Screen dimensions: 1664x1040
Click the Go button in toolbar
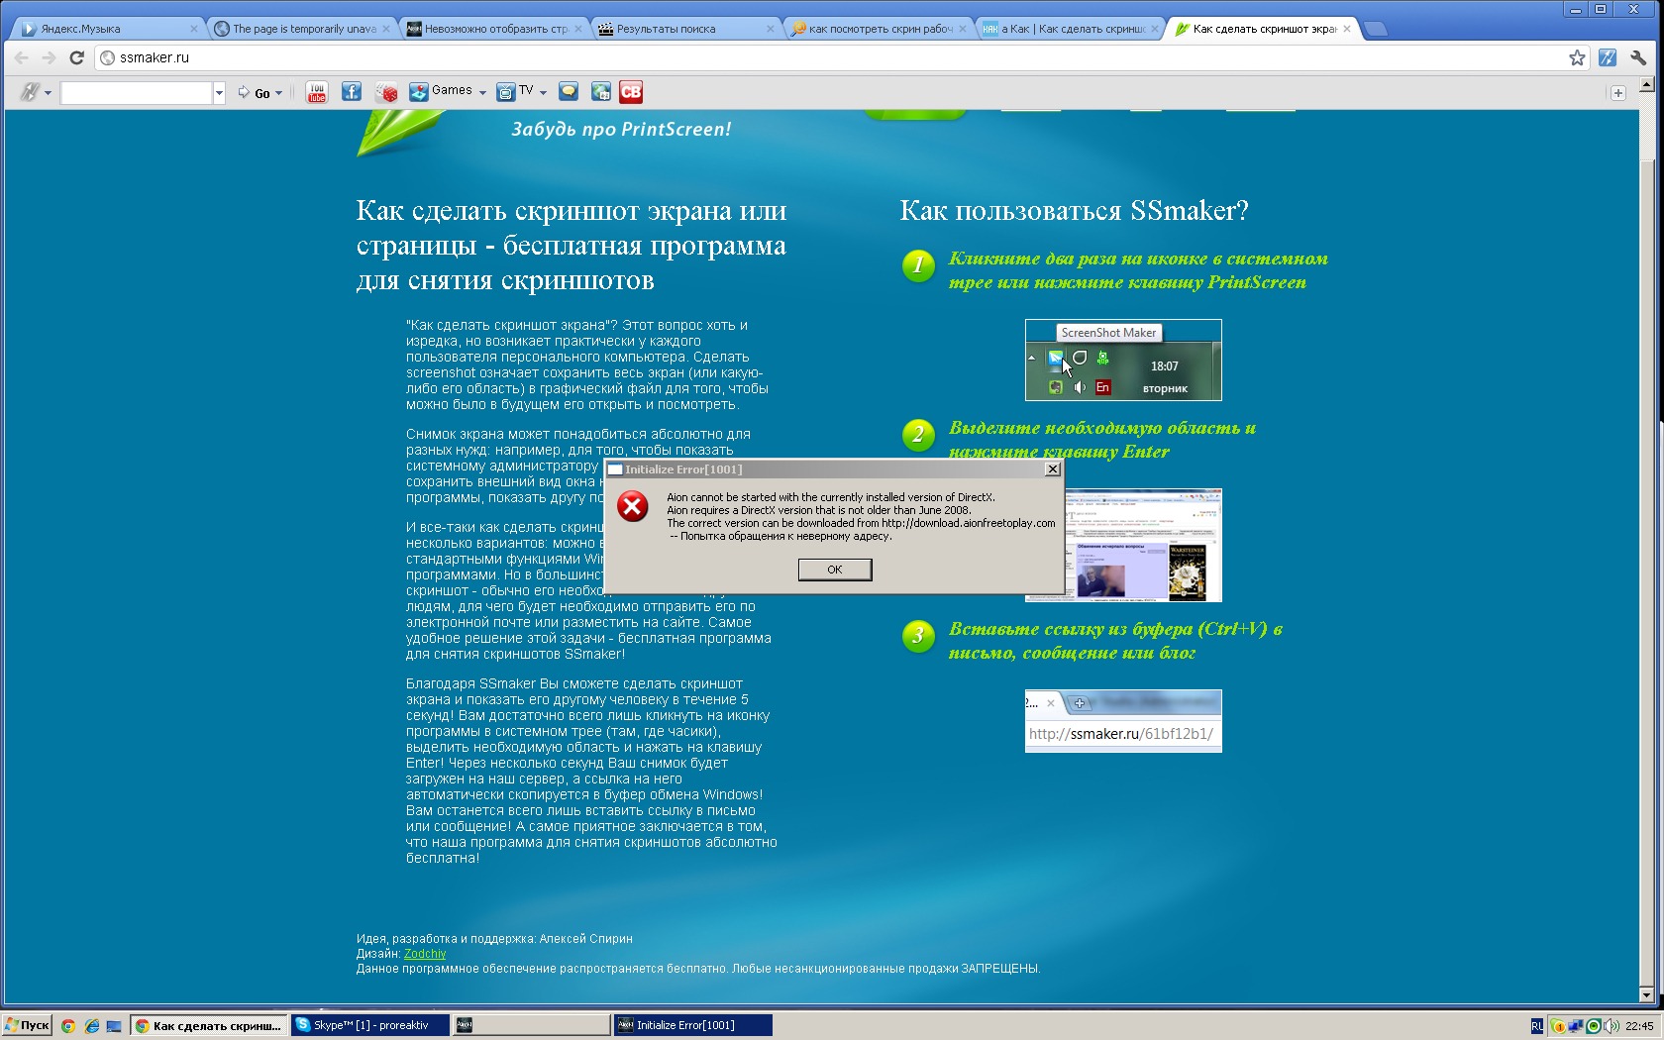point(255,93)
